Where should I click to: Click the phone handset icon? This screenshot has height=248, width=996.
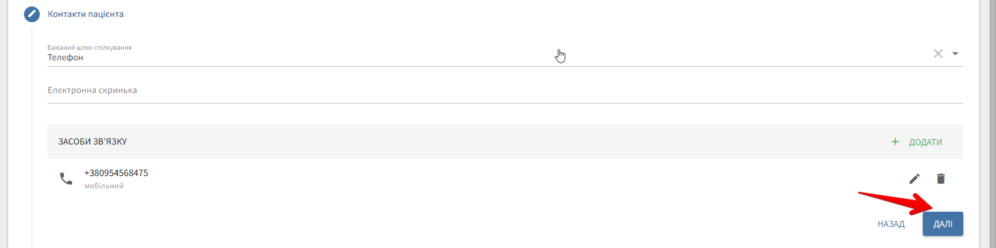[x=66, y=178]
